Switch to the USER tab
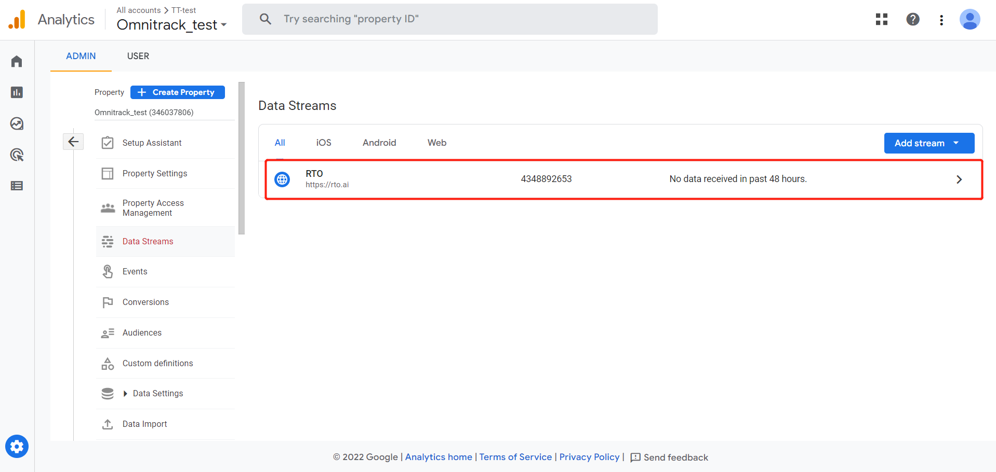996x472 pixels. click(138, 56)
